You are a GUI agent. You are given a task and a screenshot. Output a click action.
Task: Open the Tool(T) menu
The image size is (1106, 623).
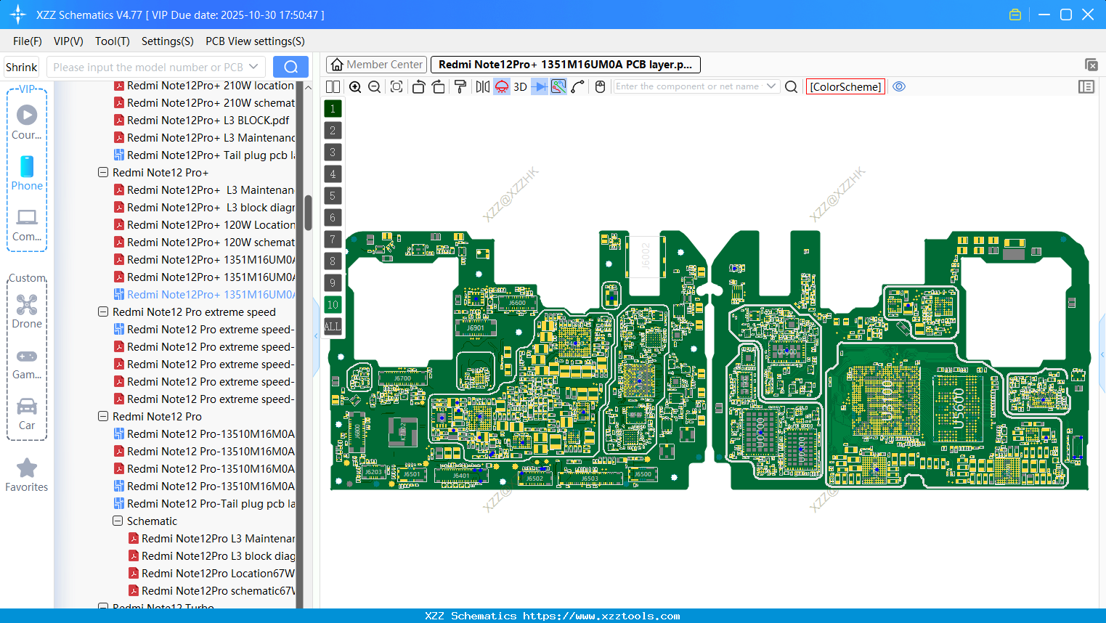point(112,41)
